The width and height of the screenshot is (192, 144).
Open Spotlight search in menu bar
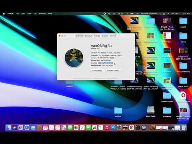coord(160,14)
